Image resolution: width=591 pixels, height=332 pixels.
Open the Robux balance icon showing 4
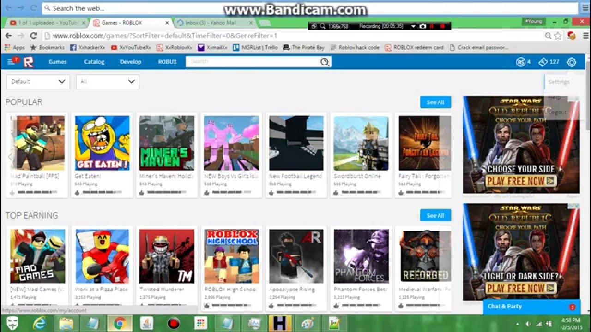[x=521, y=62]
